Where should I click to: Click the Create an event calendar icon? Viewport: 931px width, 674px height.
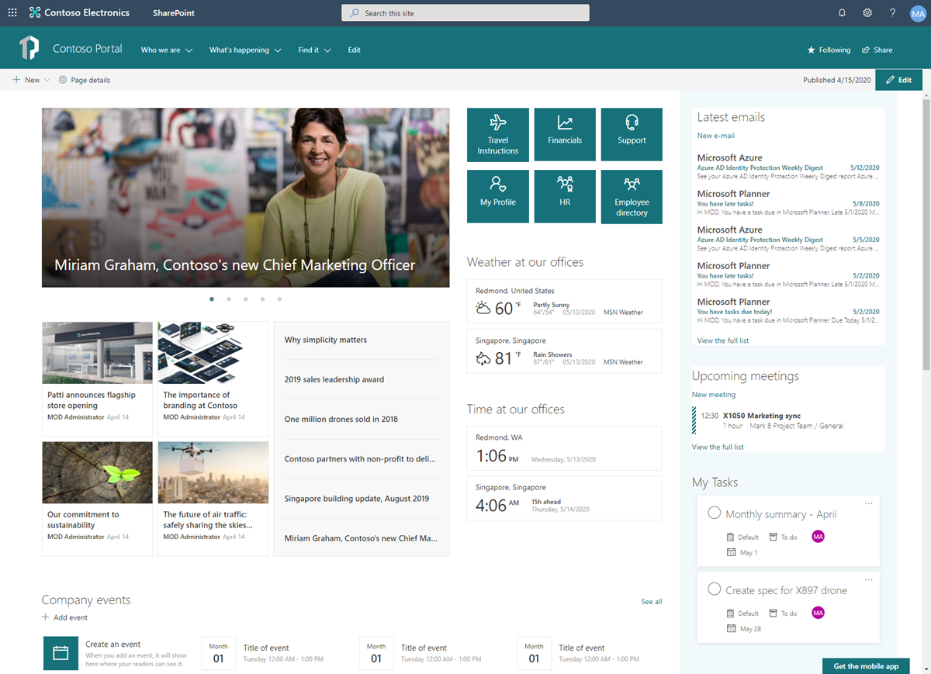tap(61, 654)
